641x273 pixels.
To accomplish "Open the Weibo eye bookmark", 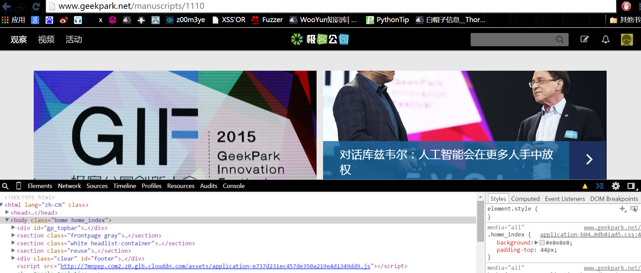I will coord(64,20).
